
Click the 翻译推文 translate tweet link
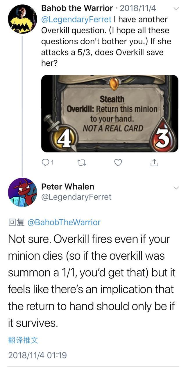pos(23,340)
